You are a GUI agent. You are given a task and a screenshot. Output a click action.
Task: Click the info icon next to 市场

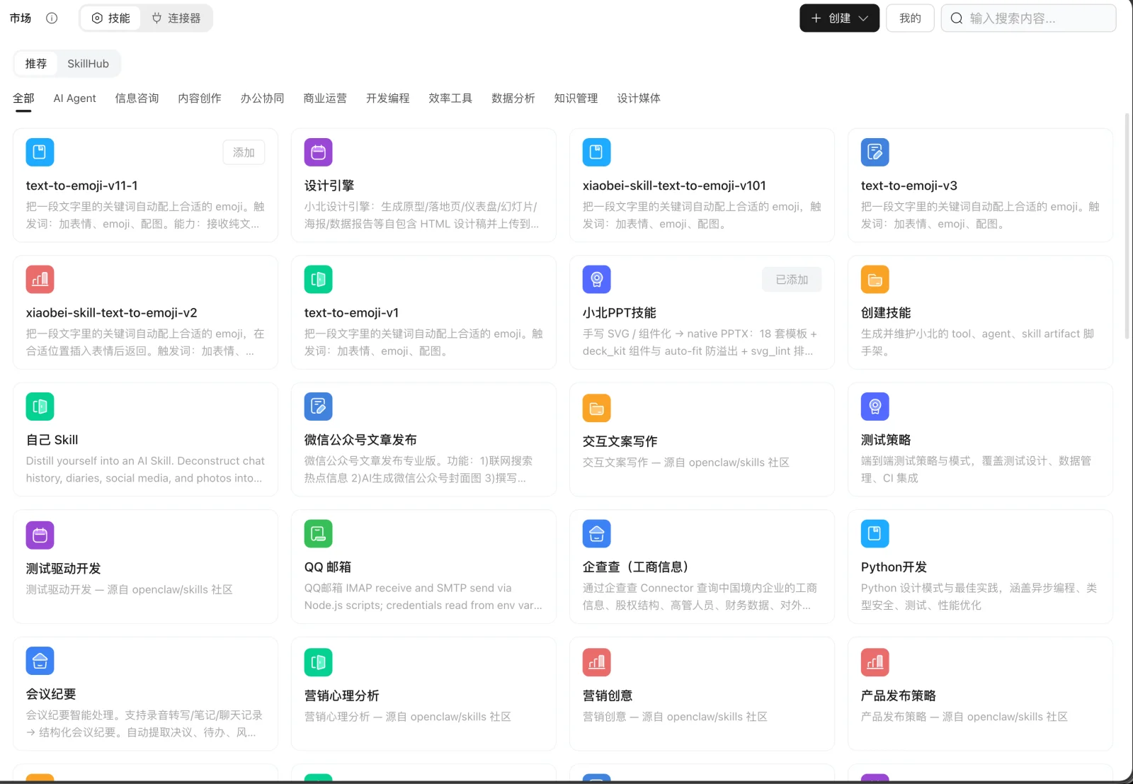click(52, 18)
